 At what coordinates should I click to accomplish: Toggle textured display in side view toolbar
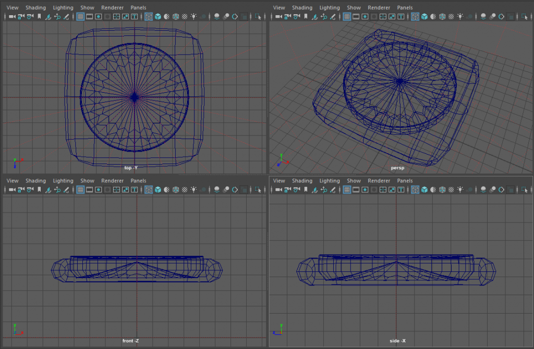coord(452,190)
